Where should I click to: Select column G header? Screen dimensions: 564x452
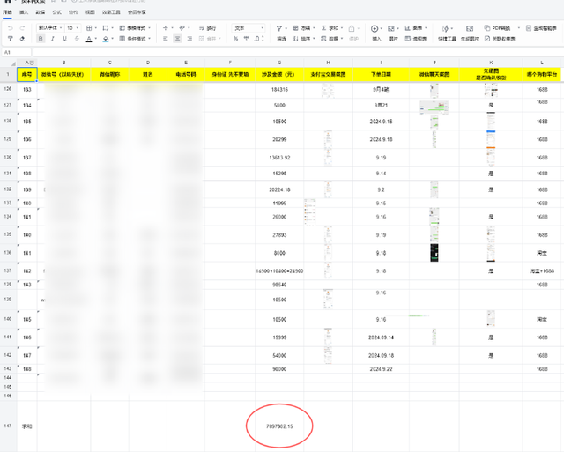(279, 63)
